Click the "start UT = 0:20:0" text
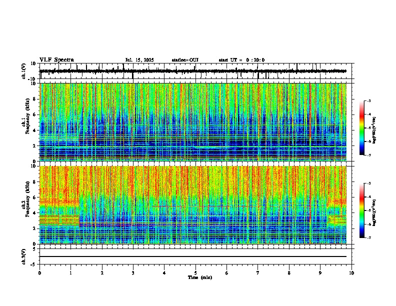 (x=241, y=60)
